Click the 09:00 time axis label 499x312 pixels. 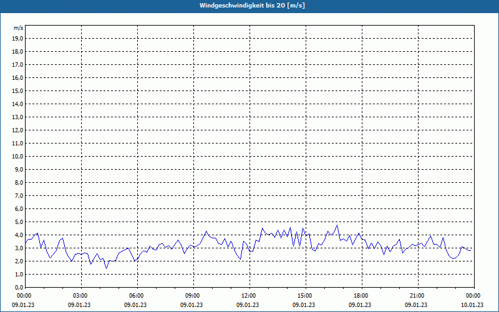click(x=192, y=296)
